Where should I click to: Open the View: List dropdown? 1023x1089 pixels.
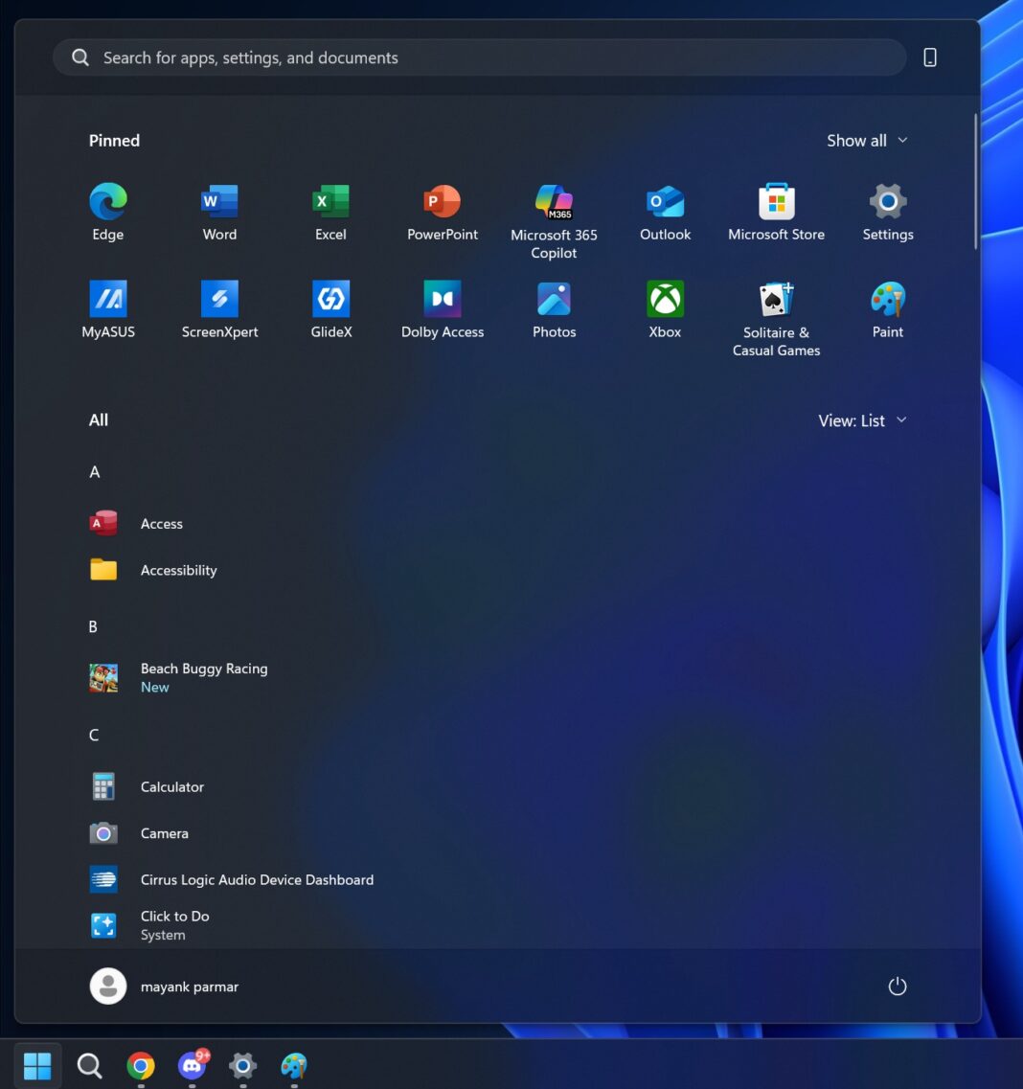pos(860,420)
